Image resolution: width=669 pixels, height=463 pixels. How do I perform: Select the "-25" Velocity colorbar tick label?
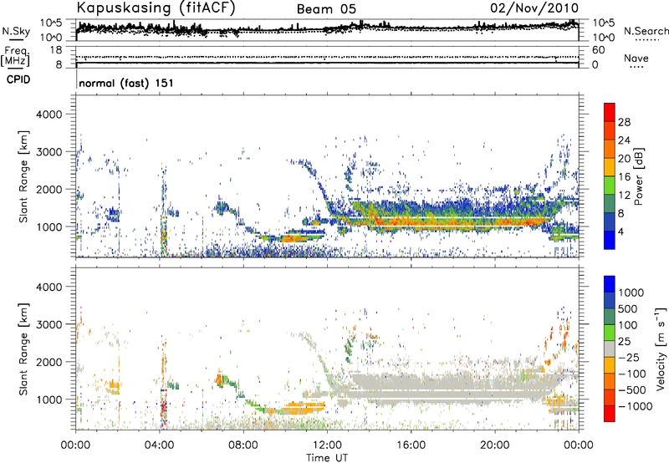click(629, 357)
